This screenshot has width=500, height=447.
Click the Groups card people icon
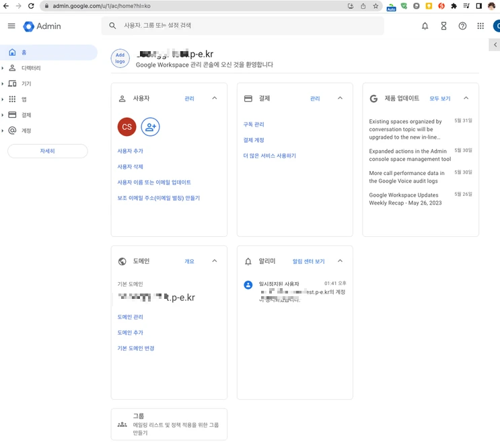pyautogui.click(x=122, y=425)
